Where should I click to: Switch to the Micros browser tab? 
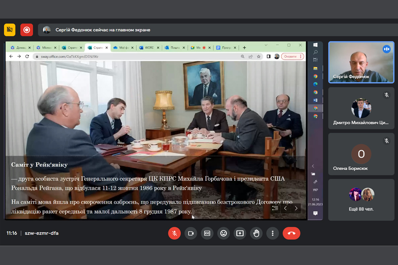click(46, 48)
